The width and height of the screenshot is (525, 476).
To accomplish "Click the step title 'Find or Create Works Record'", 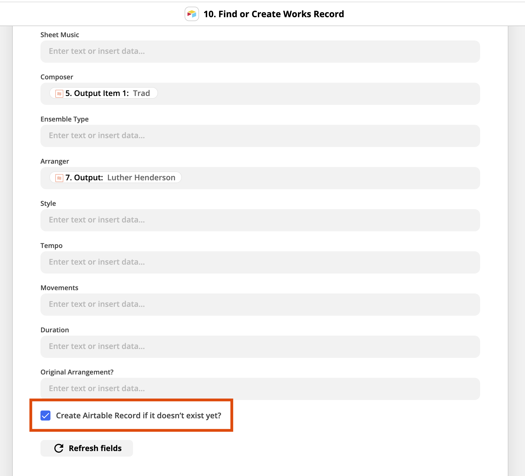I will (x=281, y=14).
